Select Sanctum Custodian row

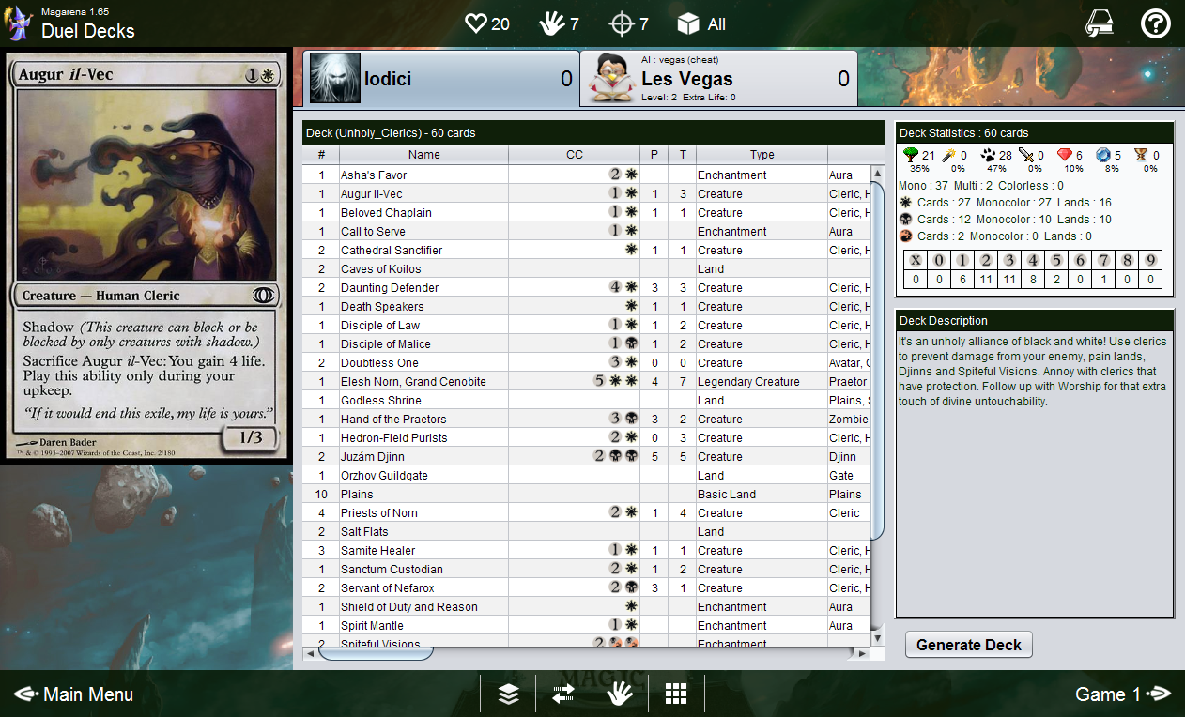[587, 569]
